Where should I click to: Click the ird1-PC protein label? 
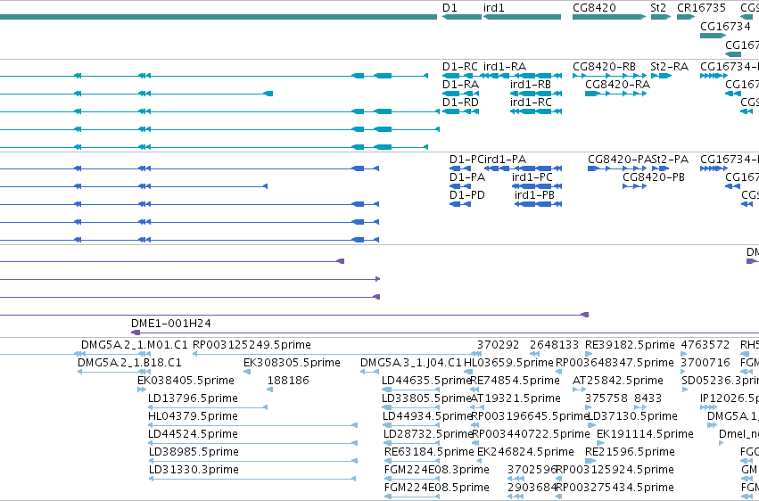(x=532, y=177)
